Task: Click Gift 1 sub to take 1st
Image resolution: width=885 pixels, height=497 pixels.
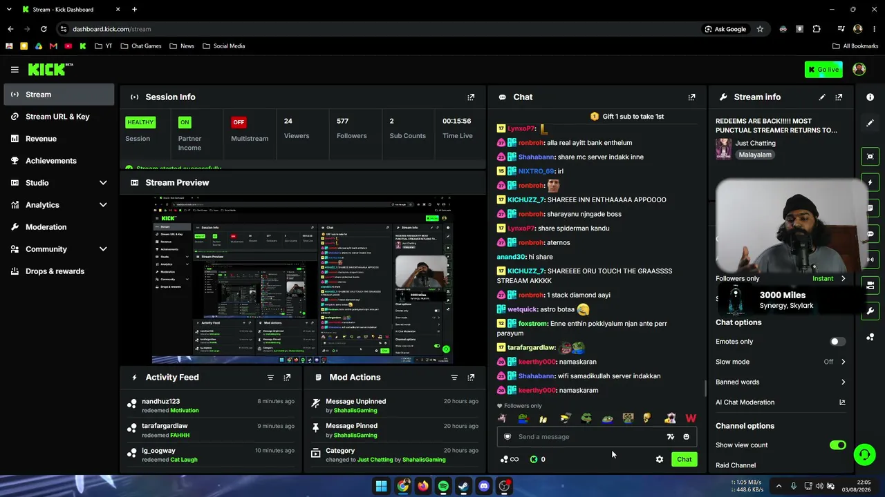Action: 627,117
